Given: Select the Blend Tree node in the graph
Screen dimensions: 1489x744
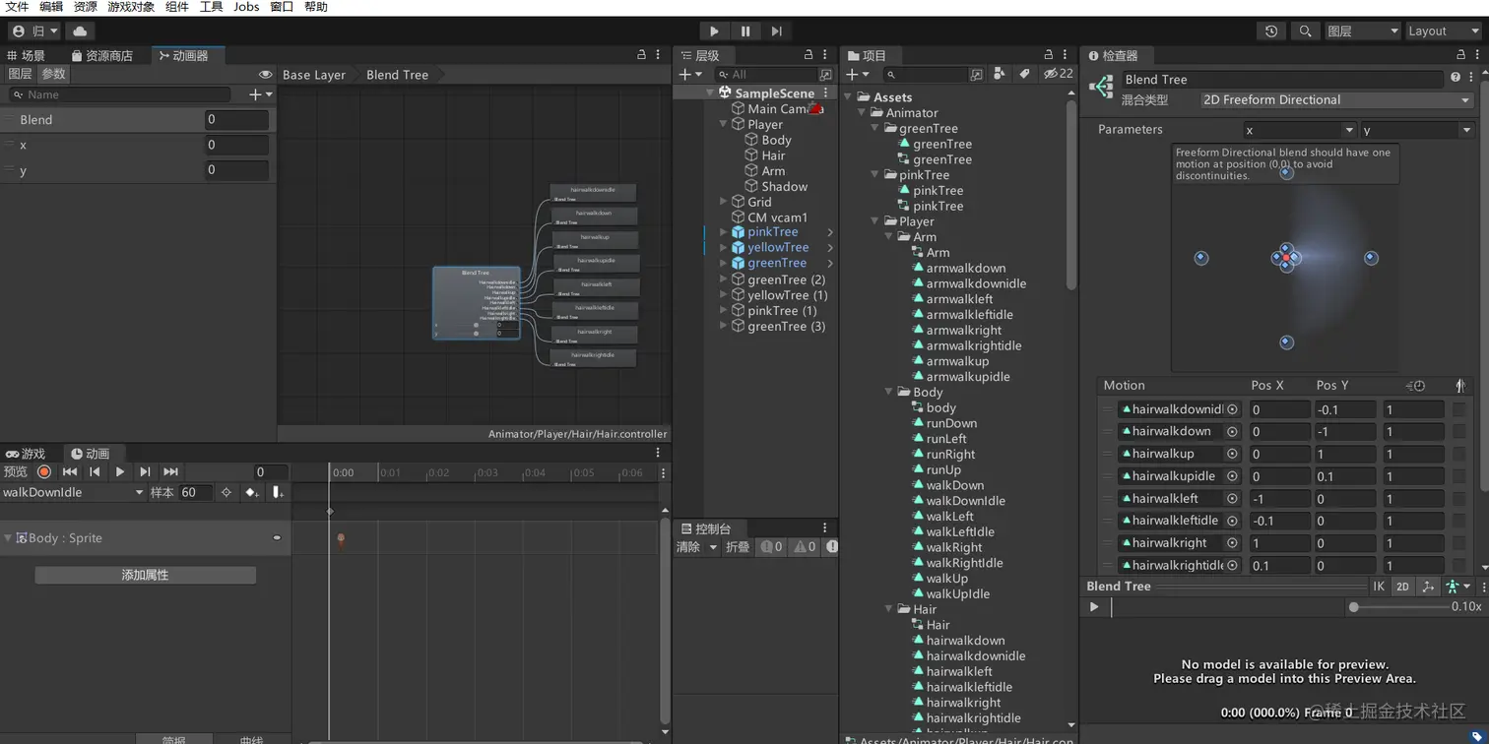Looking at the screenshot, I should (x=476, y=303).
